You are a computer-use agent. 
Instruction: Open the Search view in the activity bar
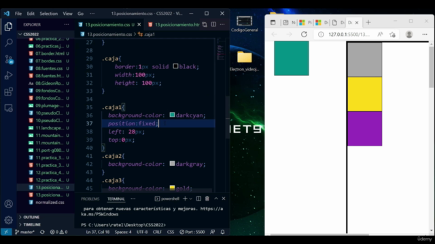8,43
